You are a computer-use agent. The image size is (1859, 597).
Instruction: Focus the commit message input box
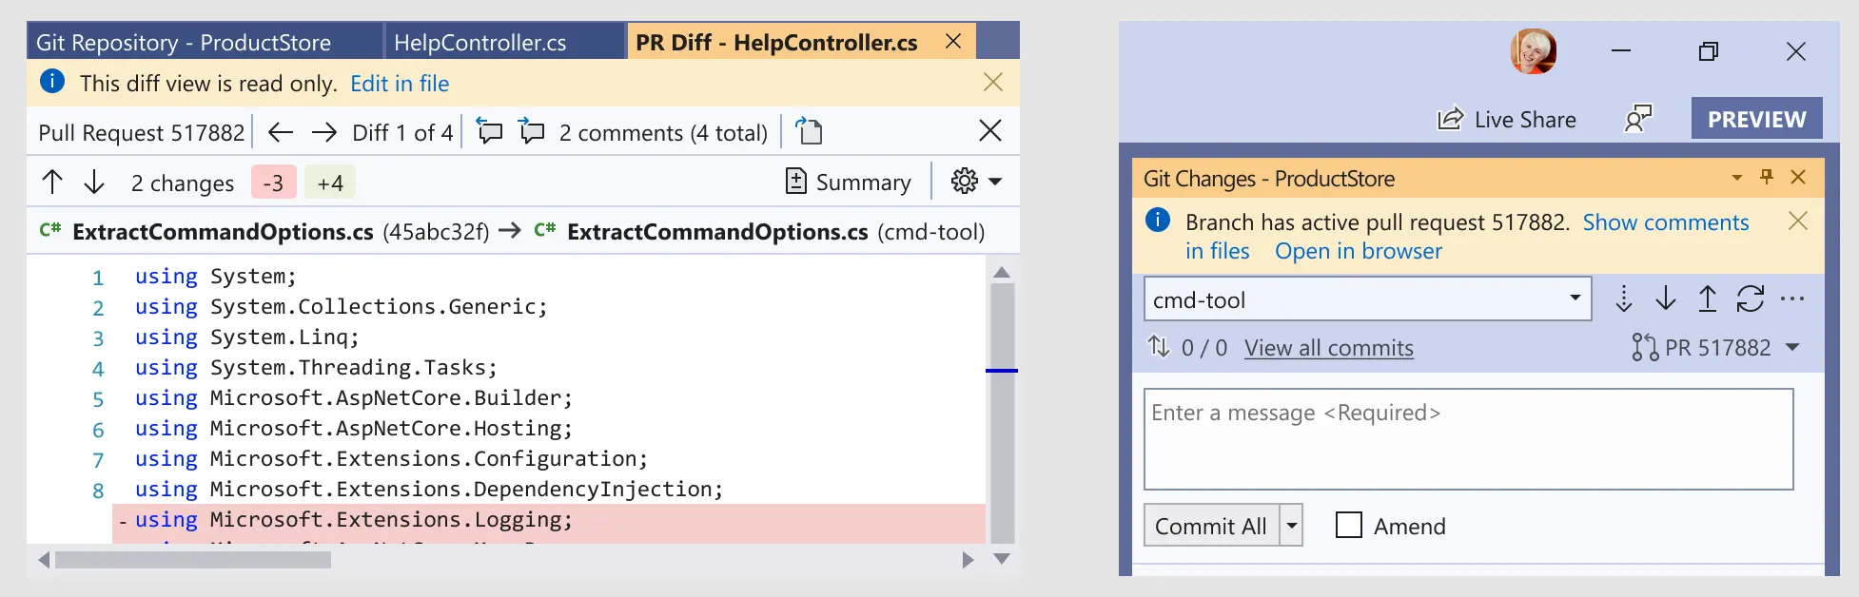1468,439
